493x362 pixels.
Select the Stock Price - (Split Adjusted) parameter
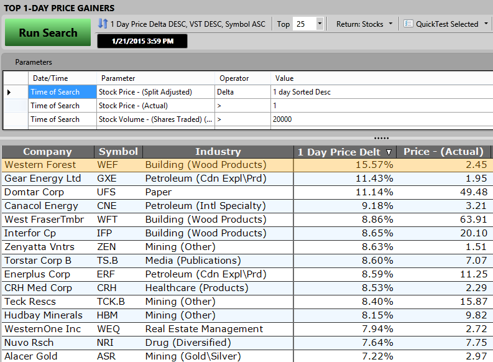[x=145, y=92]
